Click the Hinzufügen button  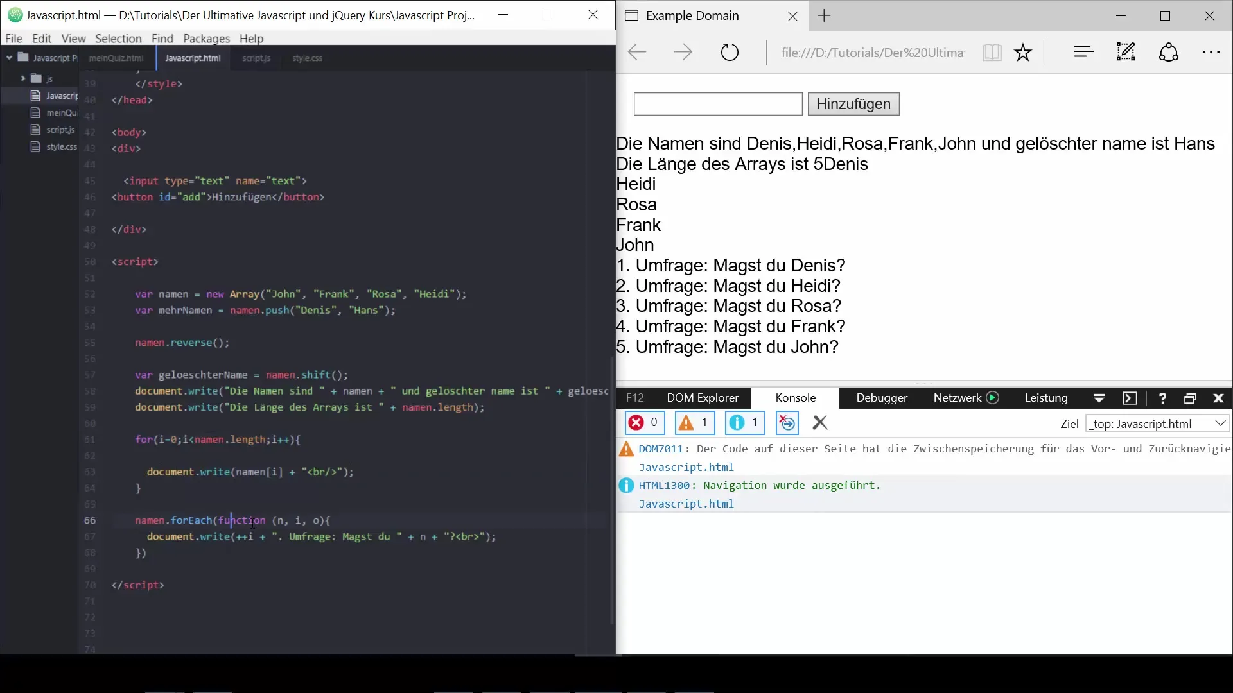[x=853, y=104]
